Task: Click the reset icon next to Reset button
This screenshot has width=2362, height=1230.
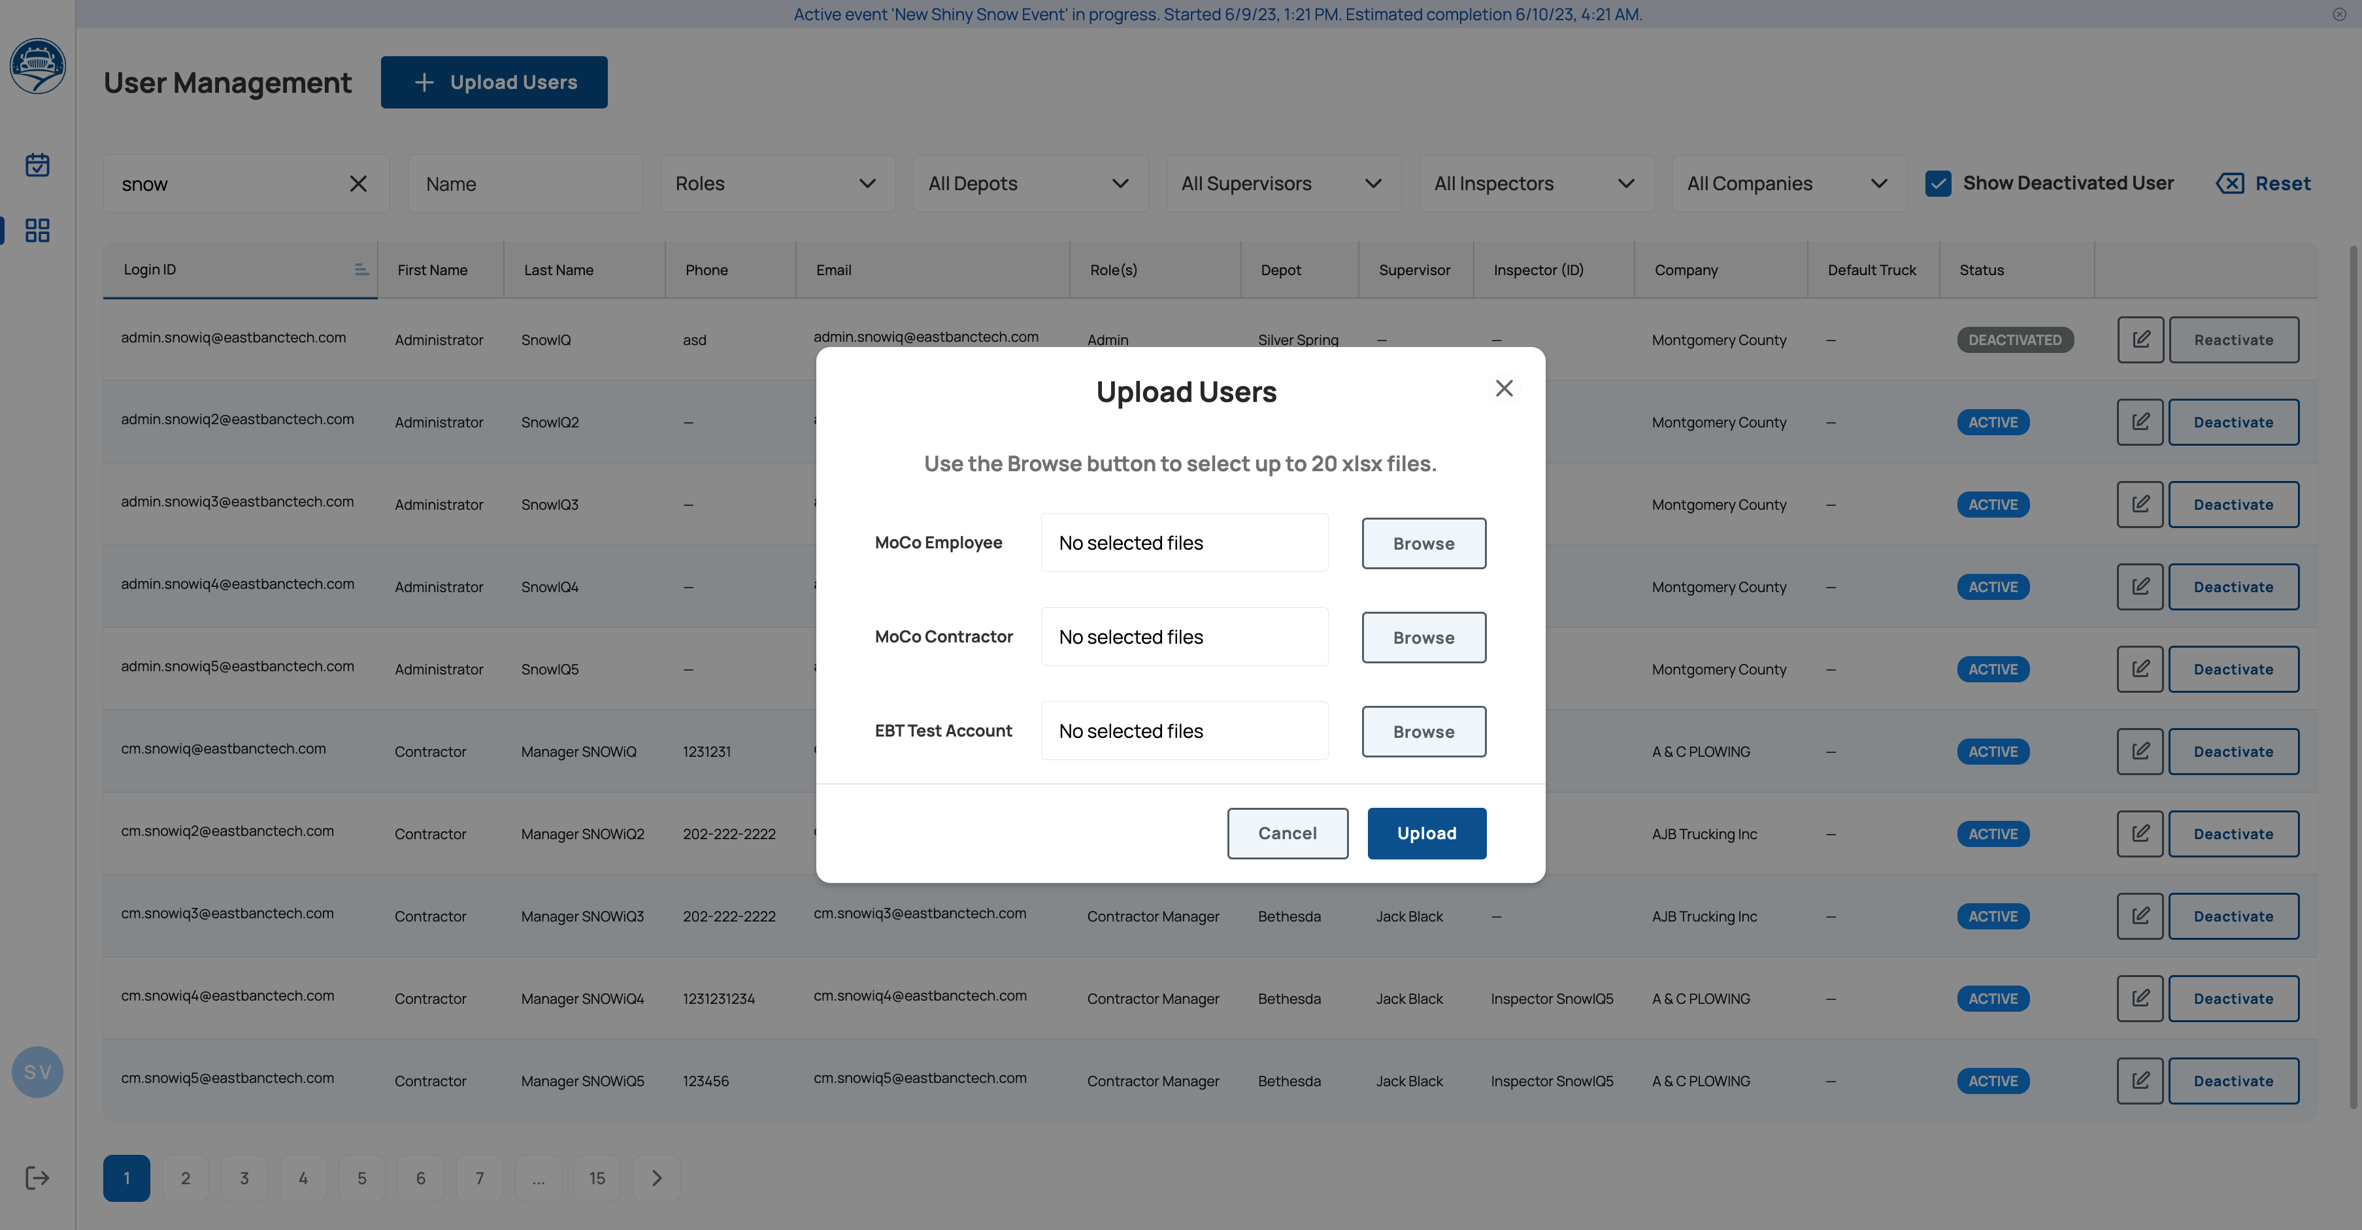Action: [x=2231, y=183]
